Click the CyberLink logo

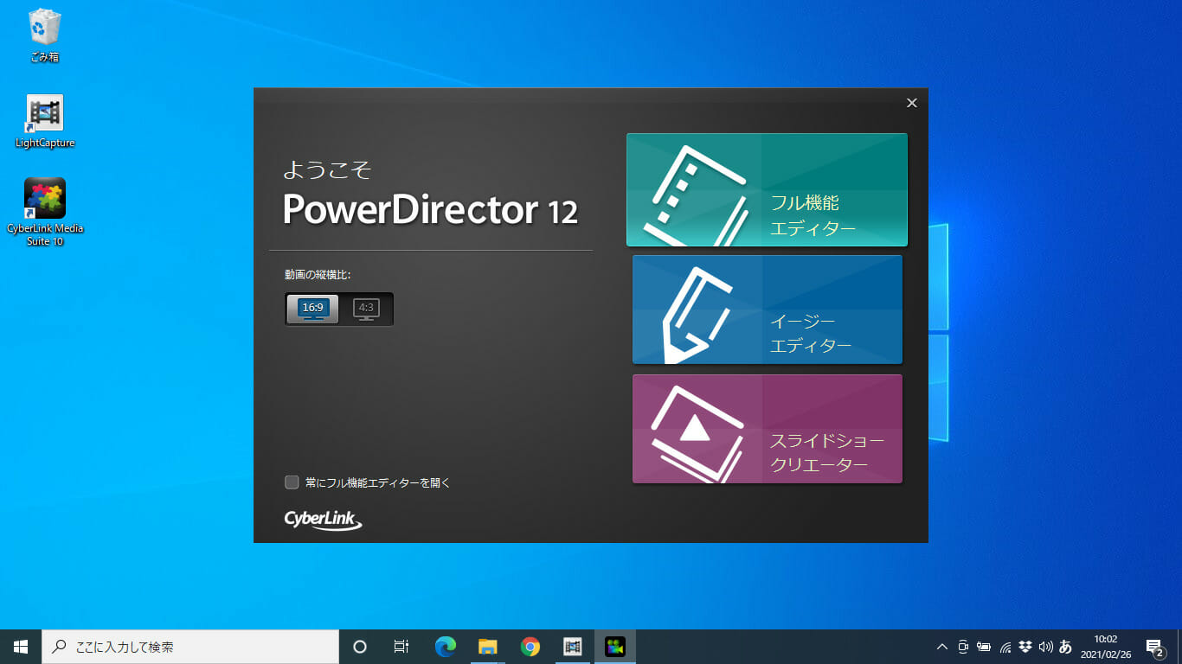pyautogui.click(x=323, y=519)
